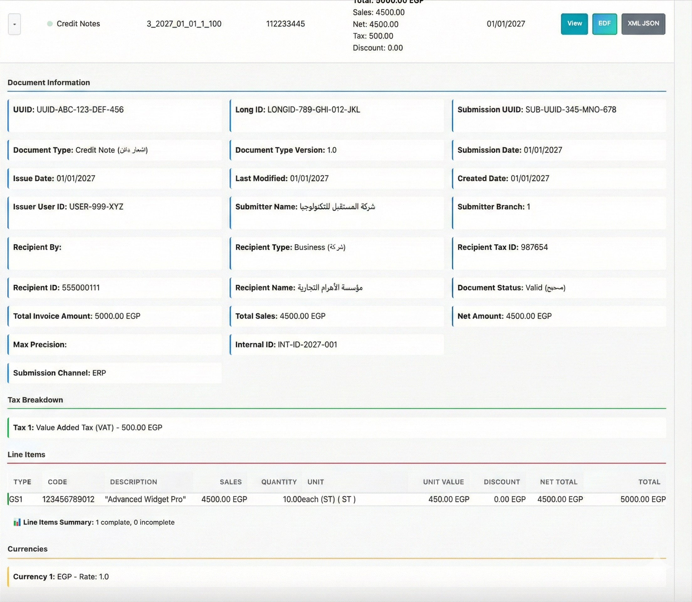Viewport: 692px width, 602px height.
Task: Expand the collapse arrow at top left
Action: [14, 24]
